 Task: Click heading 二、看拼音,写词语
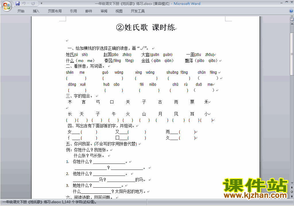[x=85, y=66]
